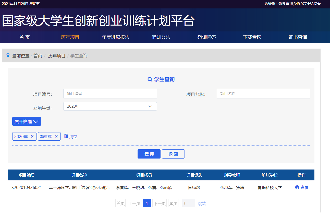Remove the 2020年 filter tag

[32, 137]
